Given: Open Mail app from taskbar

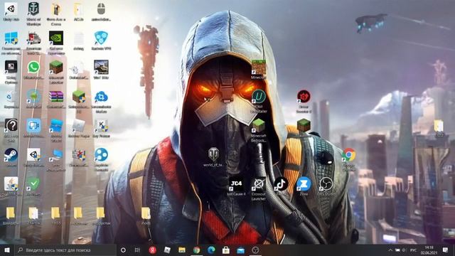Looking at the screenshot, I should pos(240,250).
